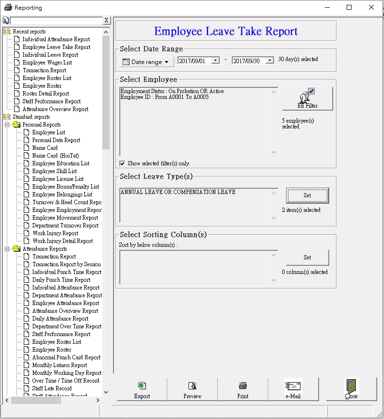Viewport: 384px width, 419px height.
Task: Open the Date range dropdown
Action: pos(146,62)
